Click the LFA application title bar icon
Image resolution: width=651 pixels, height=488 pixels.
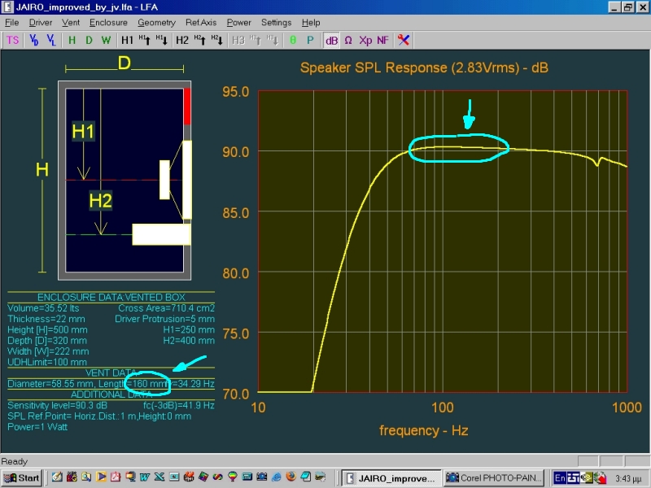(x=7, y=7)
